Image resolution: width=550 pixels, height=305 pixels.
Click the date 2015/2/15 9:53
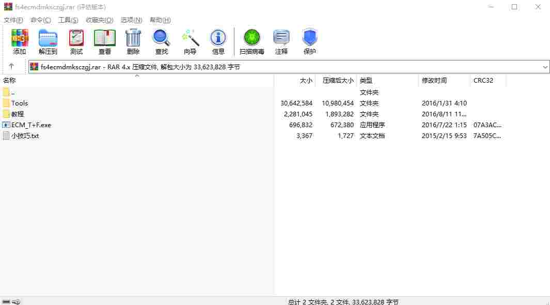(x=444, y=136)
